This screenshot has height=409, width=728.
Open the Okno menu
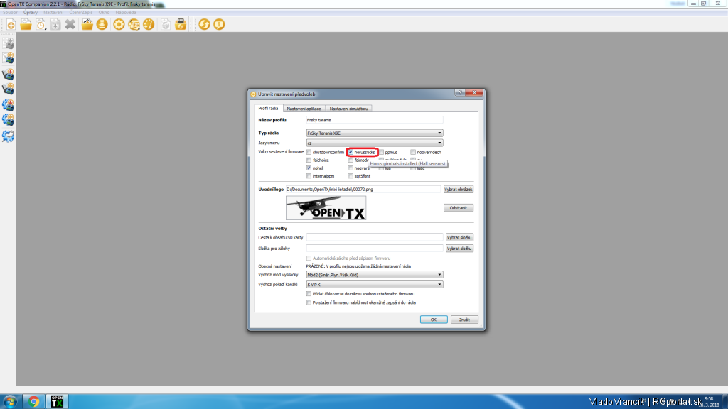coord(104,13)
